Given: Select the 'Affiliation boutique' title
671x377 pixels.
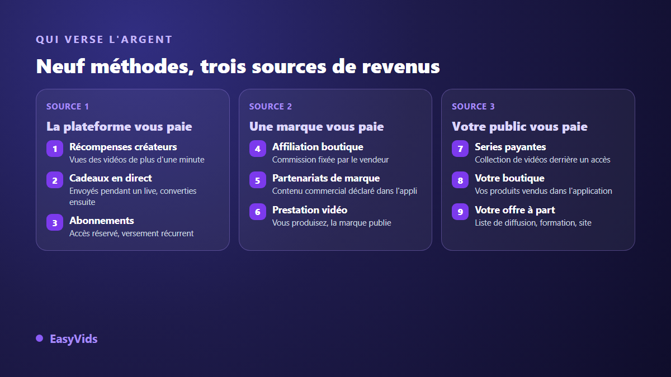Looking at the screenshot, I should (x=318, y=147).
